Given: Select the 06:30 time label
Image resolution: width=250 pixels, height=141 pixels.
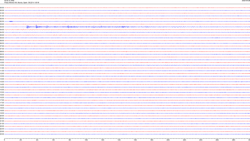Looking at the screenshot, I should pyautogui.click(x=2, y=43).
